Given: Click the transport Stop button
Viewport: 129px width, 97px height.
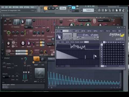Looking at the screenshot, I should coord(53,8).
